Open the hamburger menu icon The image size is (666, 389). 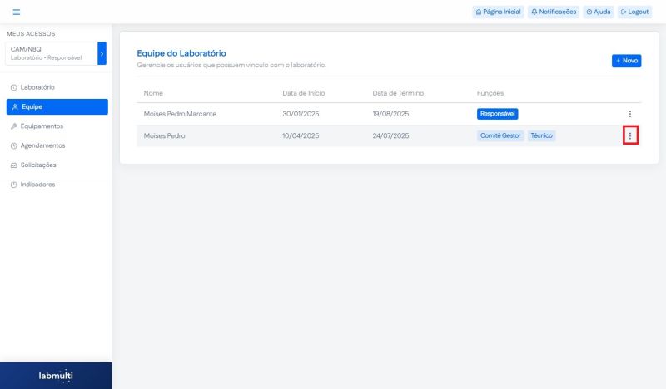pyautogui.click(x=16, y=12)
